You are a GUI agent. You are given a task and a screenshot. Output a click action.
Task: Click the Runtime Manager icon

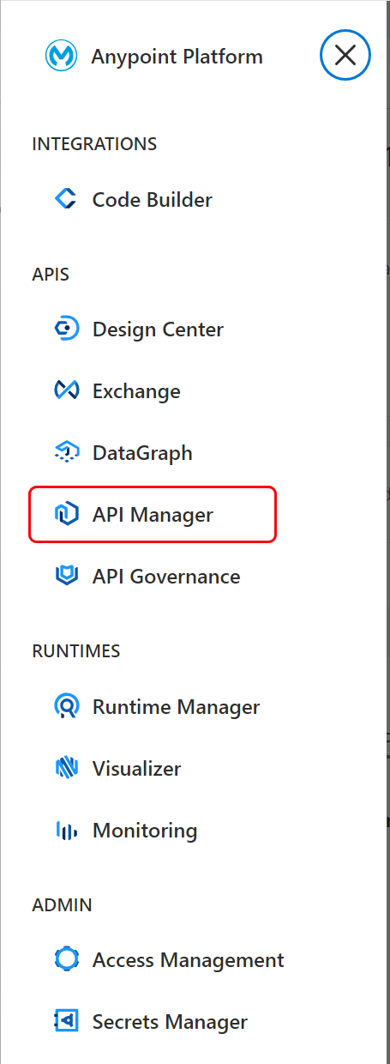pos(66,707)
